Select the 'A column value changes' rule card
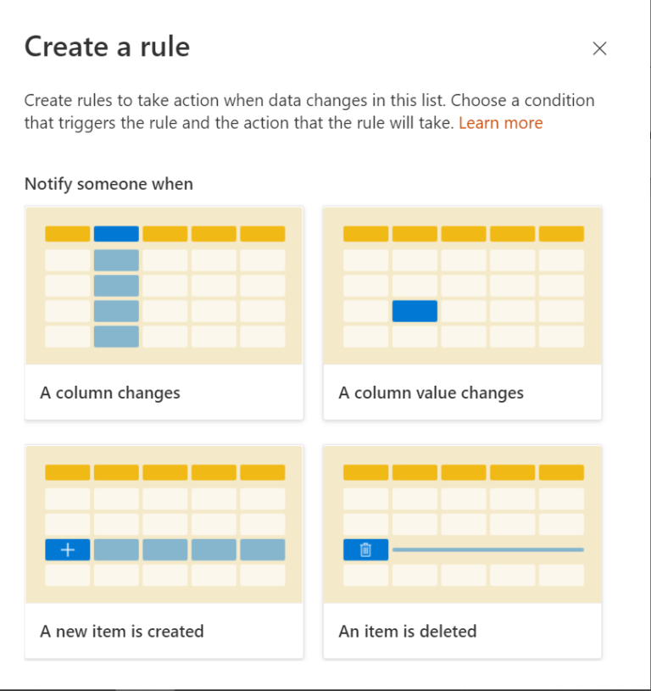The image size is (651, 691). 462,311
